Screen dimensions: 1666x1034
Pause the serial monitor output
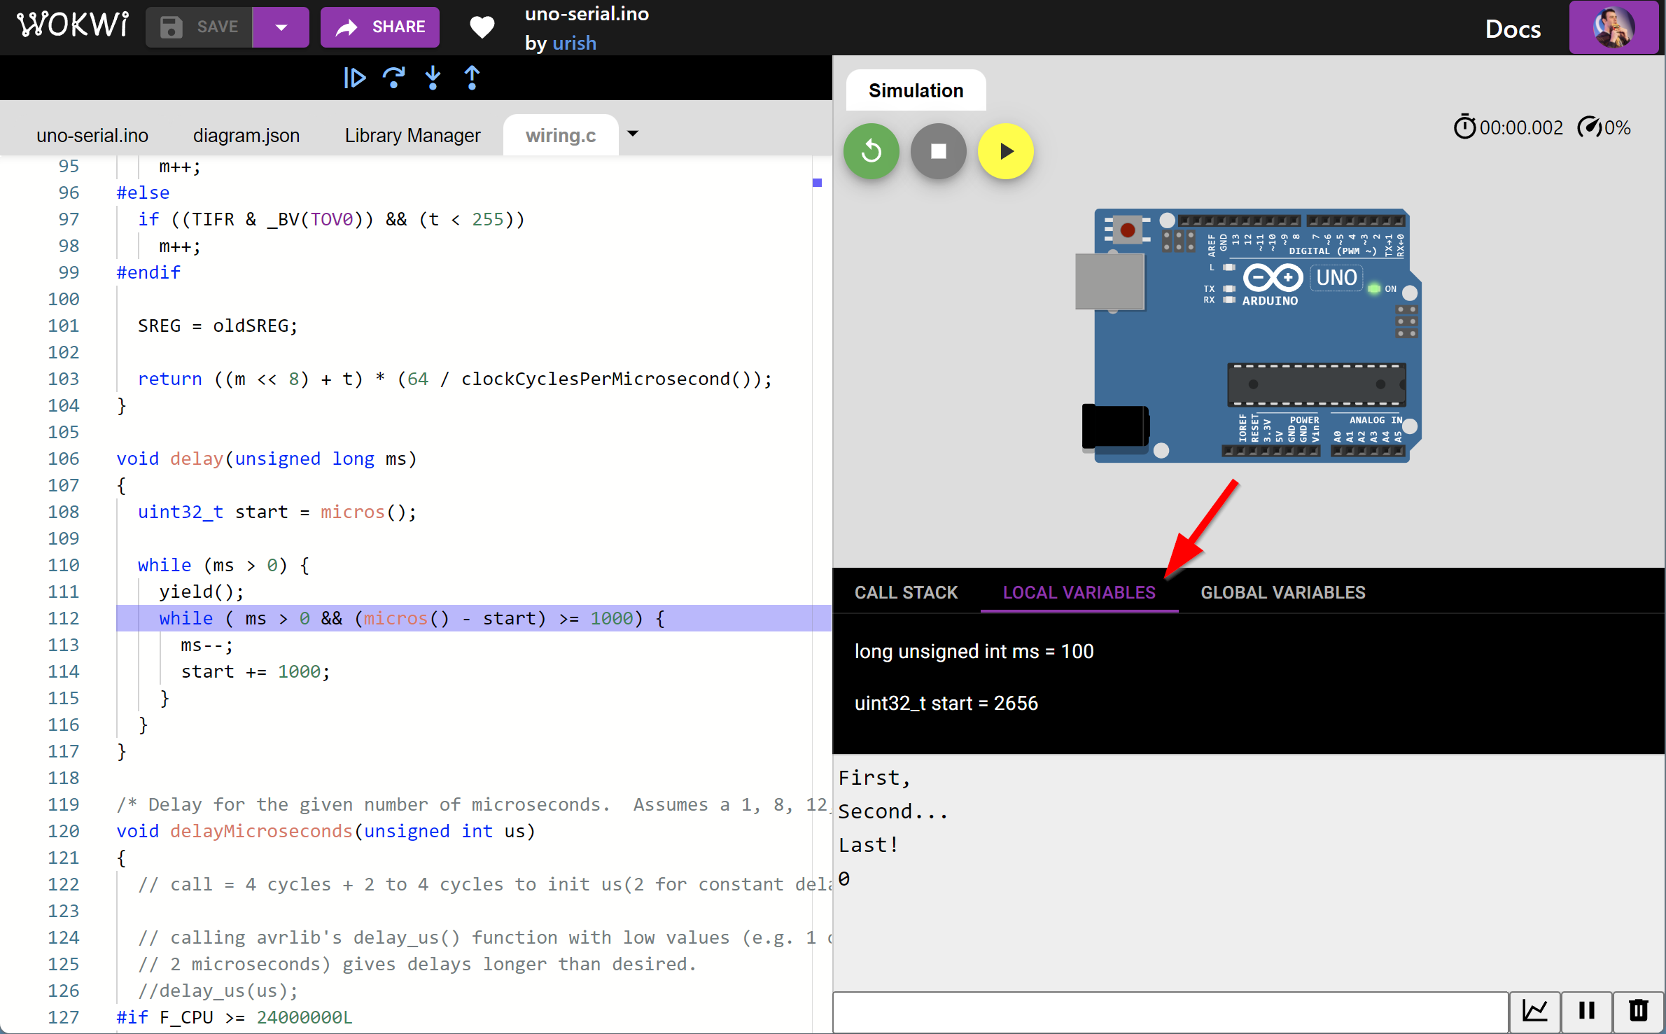coord(1586,1011)
